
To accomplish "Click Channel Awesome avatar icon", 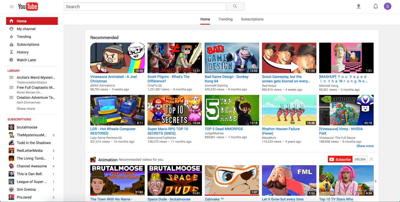I will coord(11,166).
